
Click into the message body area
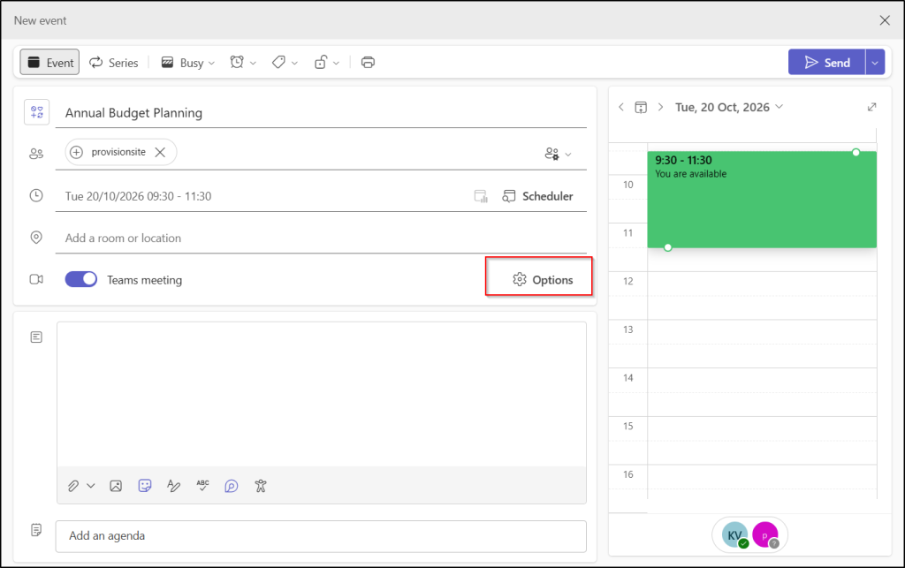(x=322, y=395)
